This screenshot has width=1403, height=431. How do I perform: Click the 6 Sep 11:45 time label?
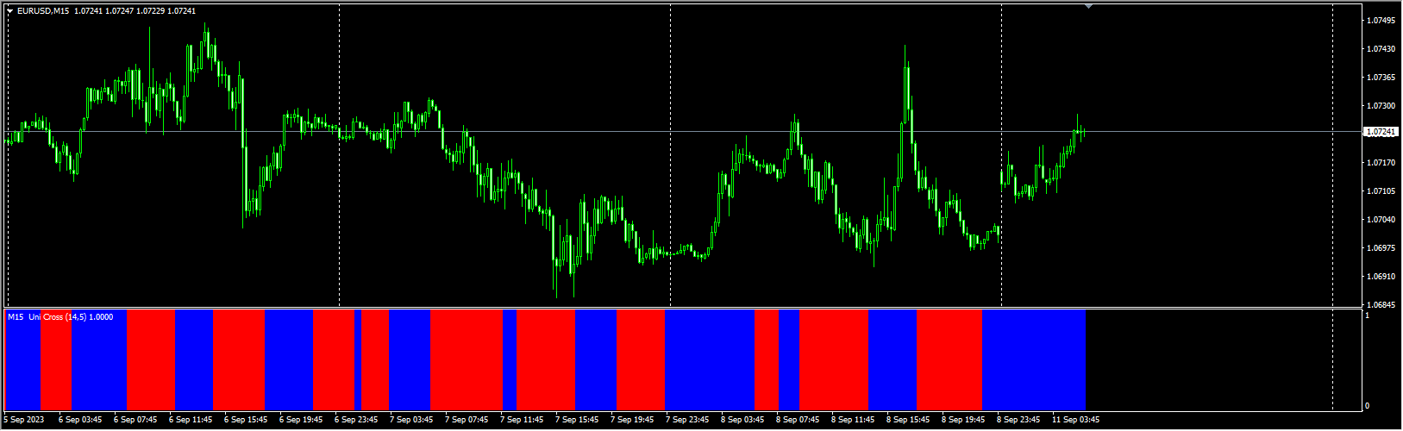pyautogui.click(x=191, y=421)
